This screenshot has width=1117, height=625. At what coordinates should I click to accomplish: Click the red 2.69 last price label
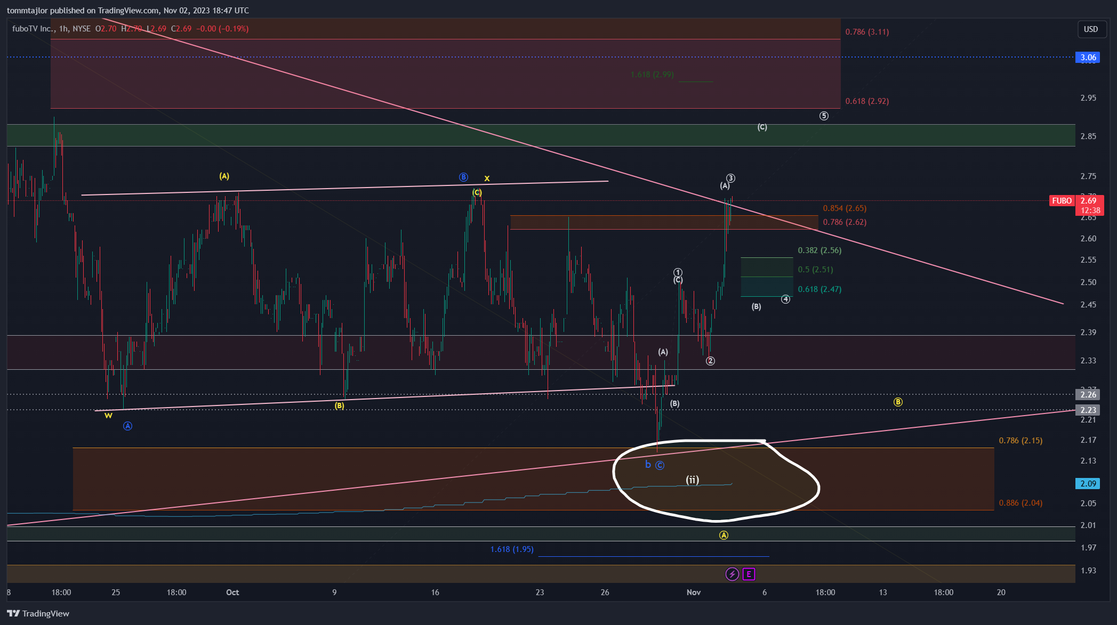point(1088,201)
